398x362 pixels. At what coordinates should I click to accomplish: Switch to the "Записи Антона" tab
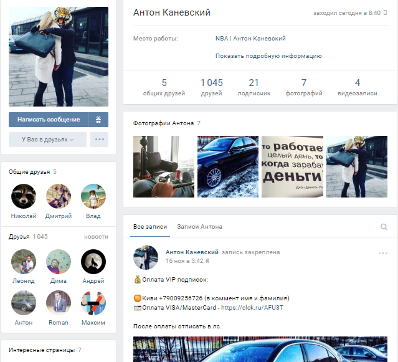pyautogui.click(x=199, y=227)
